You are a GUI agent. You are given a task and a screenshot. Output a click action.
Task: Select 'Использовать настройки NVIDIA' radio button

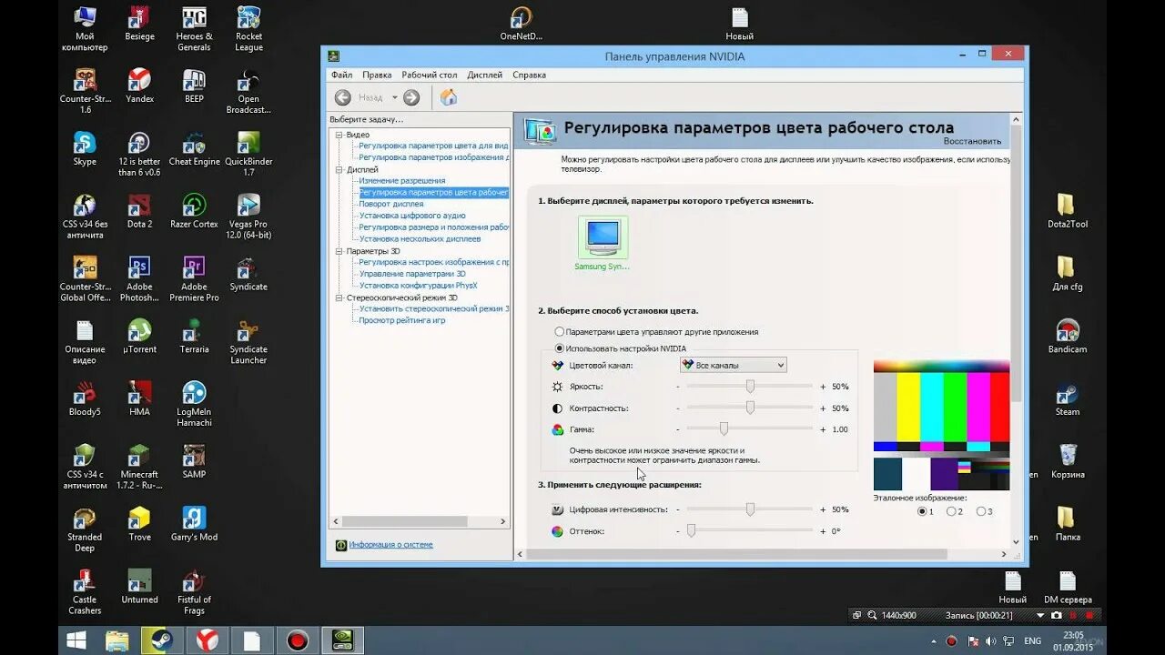[x=560, y=348]
